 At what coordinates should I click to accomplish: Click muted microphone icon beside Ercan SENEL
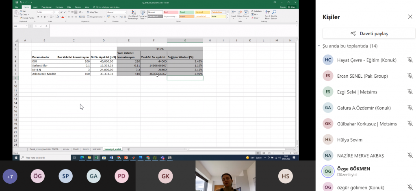pyautogui.click(x=410, y=76)
